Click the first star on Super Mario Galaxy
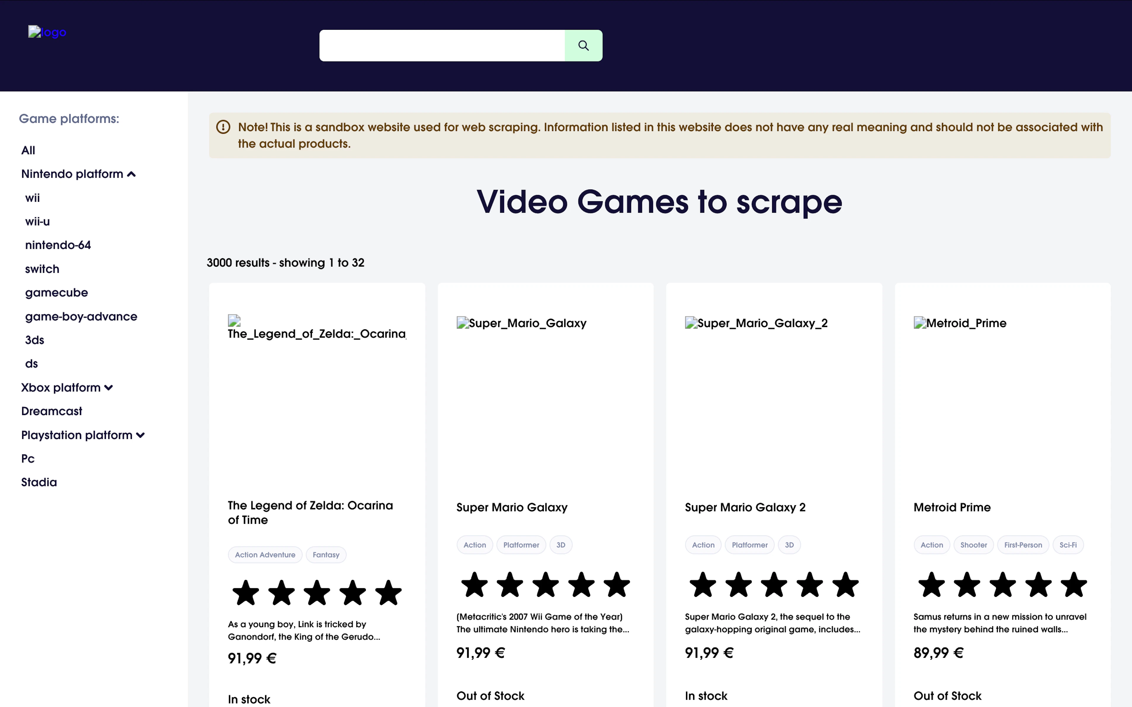The image size is (1132, 707). pyautogui.click(x=474, y=585)
